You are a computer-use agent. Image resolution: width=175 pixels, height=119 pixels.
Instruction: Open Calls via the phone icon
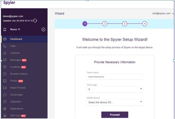5,46
